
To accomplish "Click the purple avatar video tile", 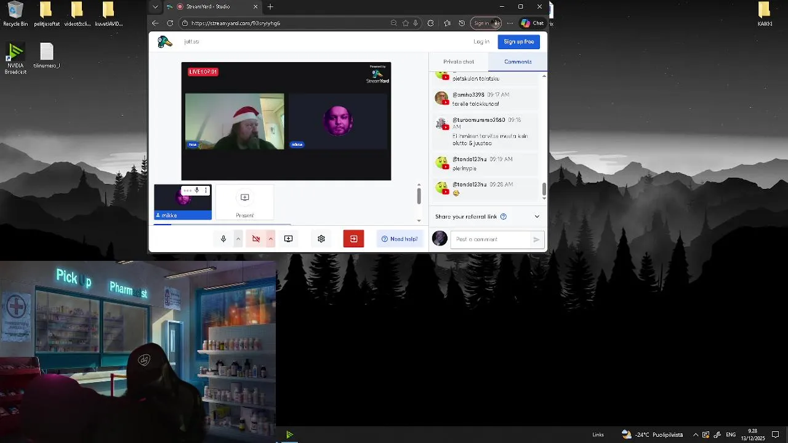I will coord(338,121).
